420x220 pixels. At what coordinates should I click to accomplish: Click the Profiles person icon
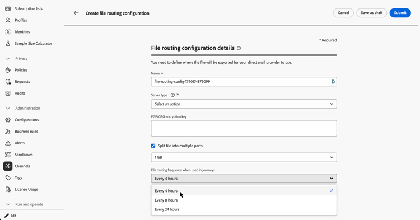[8, 20]
